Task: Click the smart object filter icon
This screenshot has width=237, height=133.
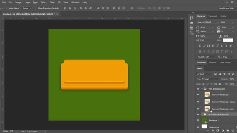Action: pyautogui.click(x=233, y=74)
